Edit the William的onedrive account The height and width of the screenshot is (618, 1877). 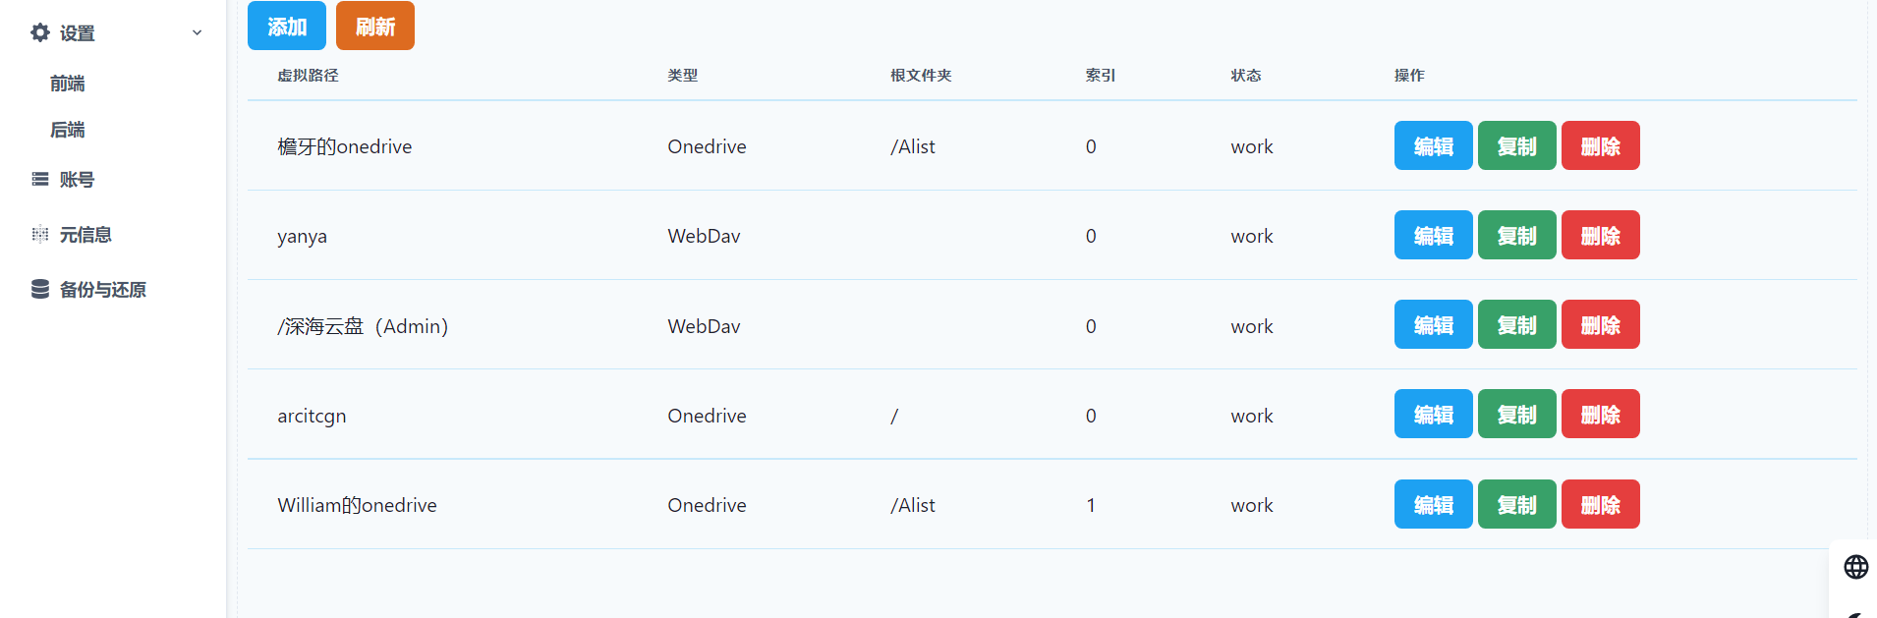(1433, 504)
